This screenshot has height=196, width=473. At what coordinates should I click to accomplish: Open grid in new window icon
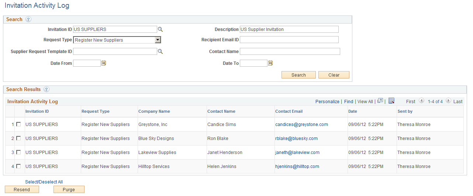pos(380,101)
